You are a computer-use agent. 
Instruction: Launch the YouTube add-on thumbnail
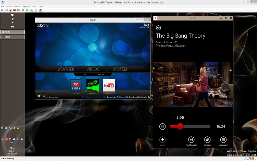coord(109,85)
